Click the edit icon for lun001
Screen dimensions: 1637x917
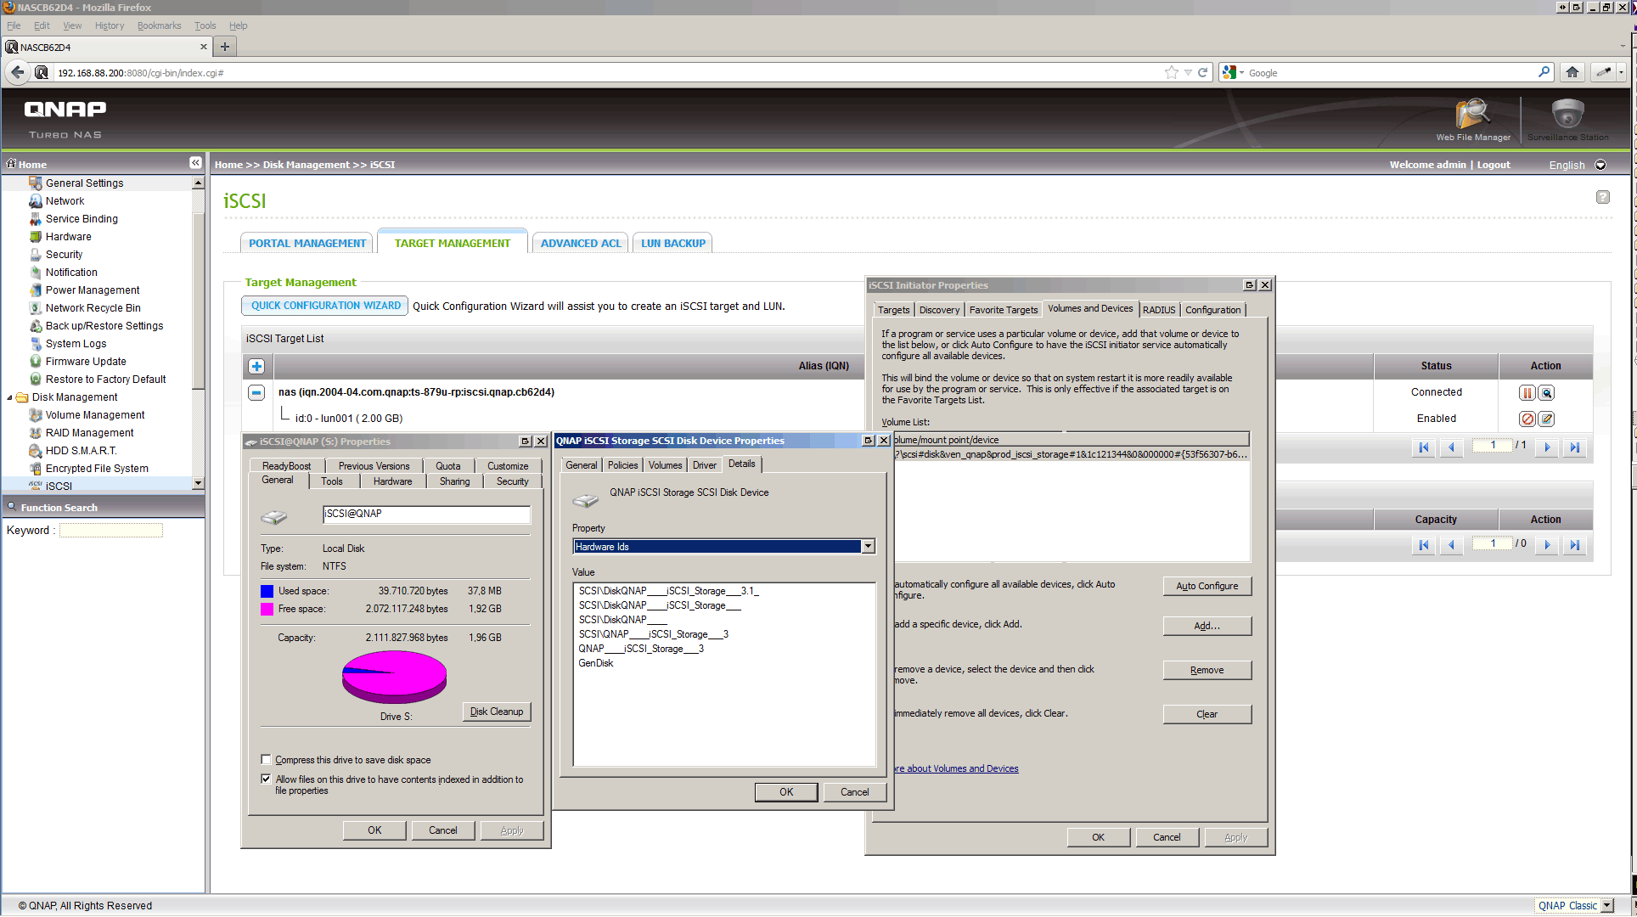1546,419
